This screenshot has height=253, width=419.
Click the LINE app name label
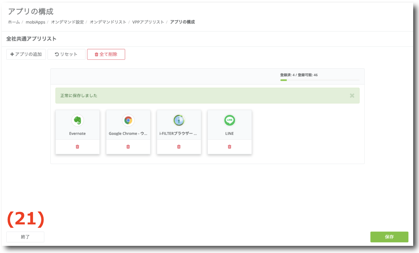coord(230,133)
